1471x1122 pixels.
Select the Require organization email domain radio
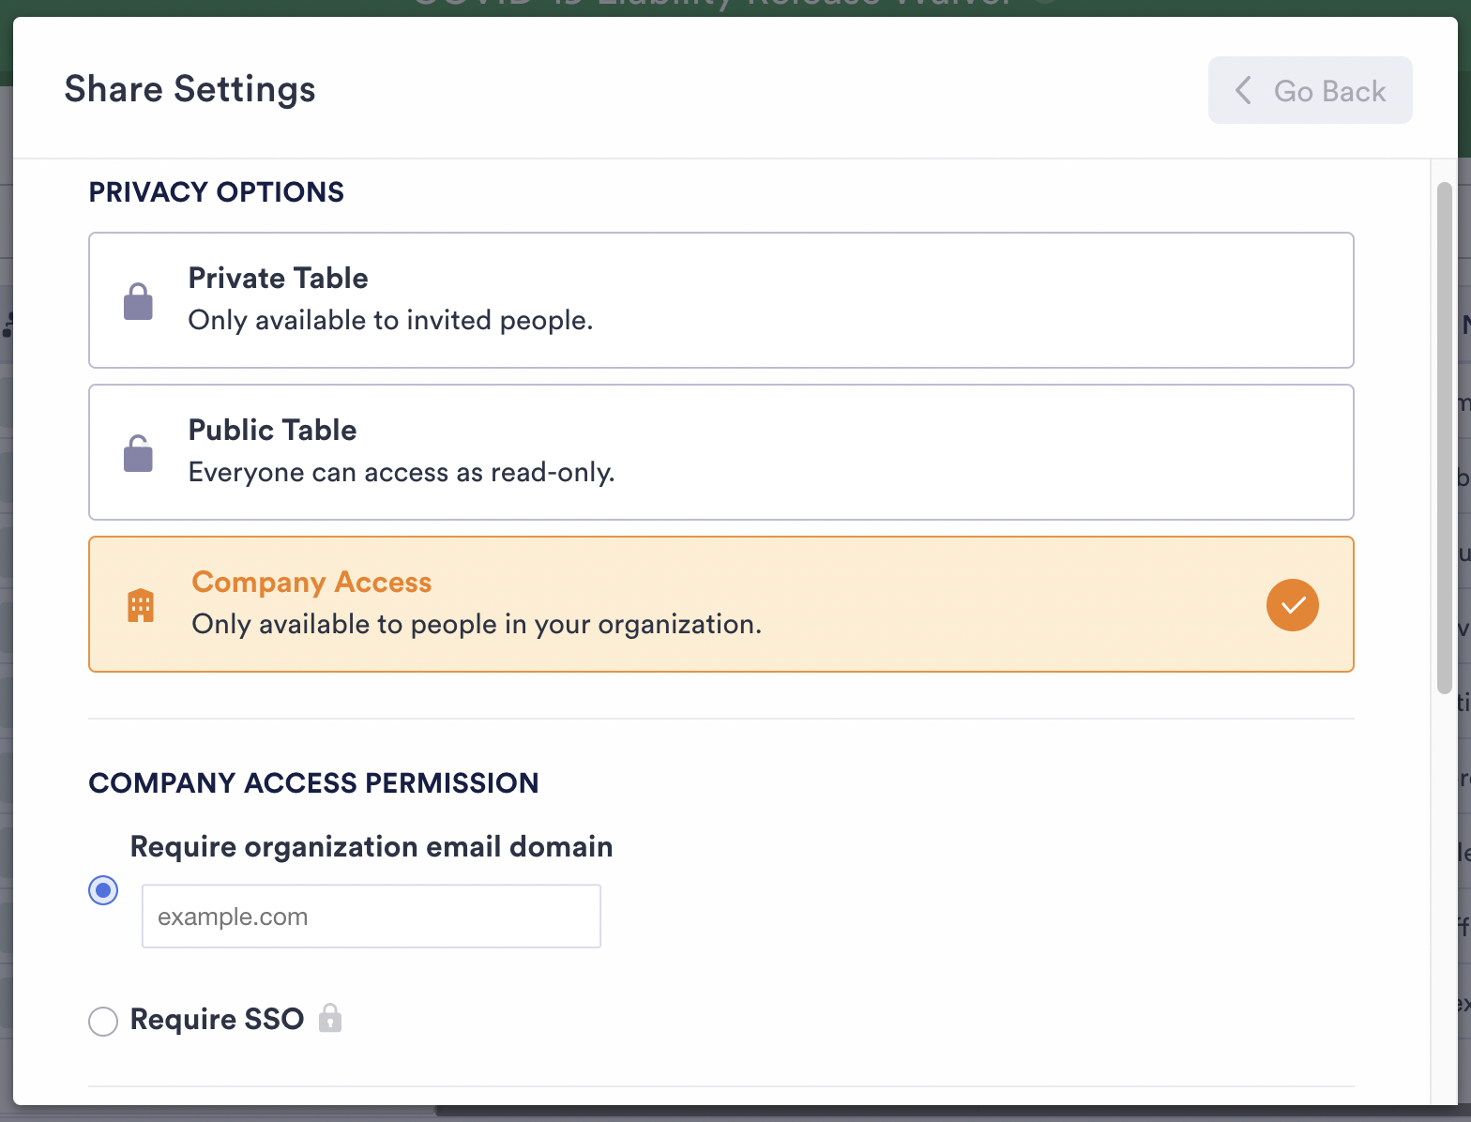[103, 889]
